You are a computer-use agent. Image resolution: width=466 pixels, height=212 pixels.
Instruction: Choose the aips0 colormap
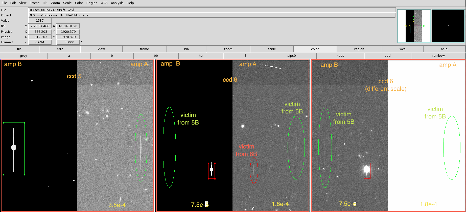tap(291, 56)
